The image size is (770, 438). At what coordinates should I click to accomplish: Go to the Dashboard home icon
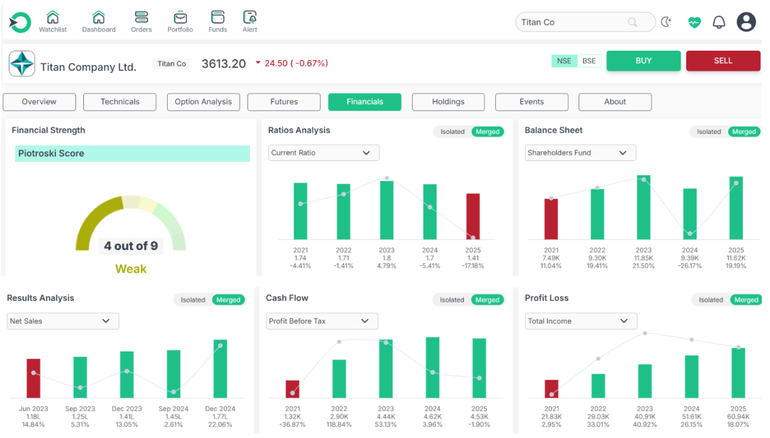coord(99,17)
